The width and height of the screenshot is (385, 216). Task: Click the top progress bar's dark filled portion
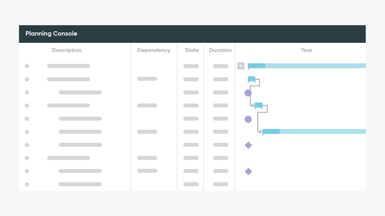(257, 66)
